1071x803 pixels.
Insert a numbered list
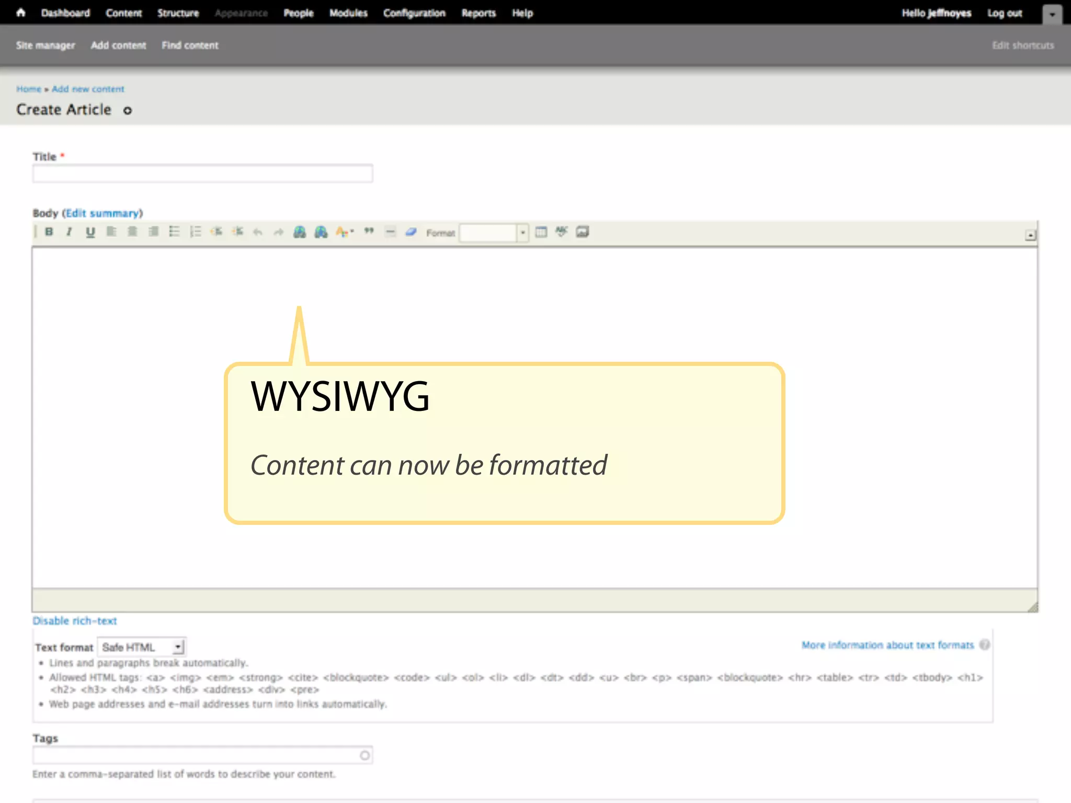(195, 232)
